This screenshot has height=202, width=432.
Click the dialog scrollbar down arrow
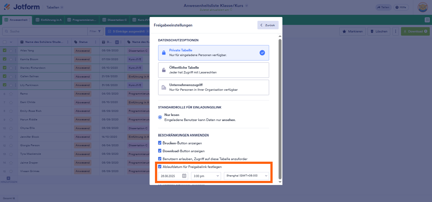[280, 182]
